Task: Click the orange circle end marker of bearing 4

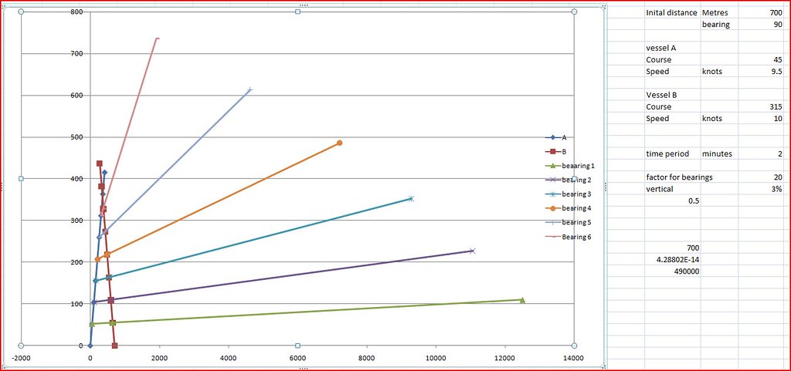Action: coord(339,143)
